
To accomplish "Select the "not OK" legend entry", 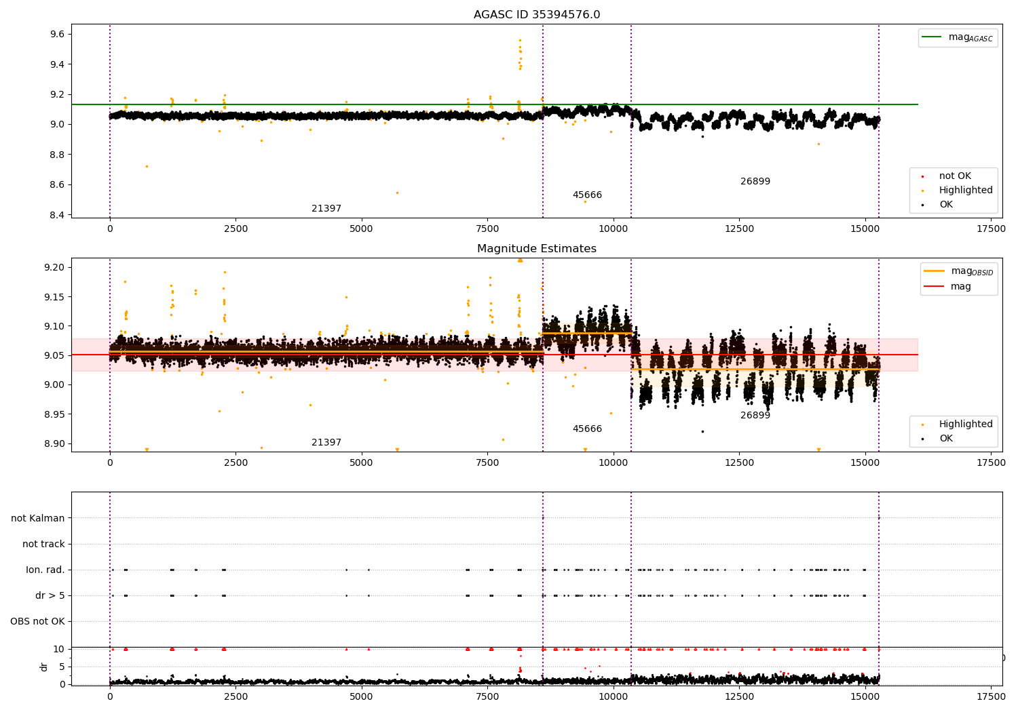I will [x=955, y=176].
